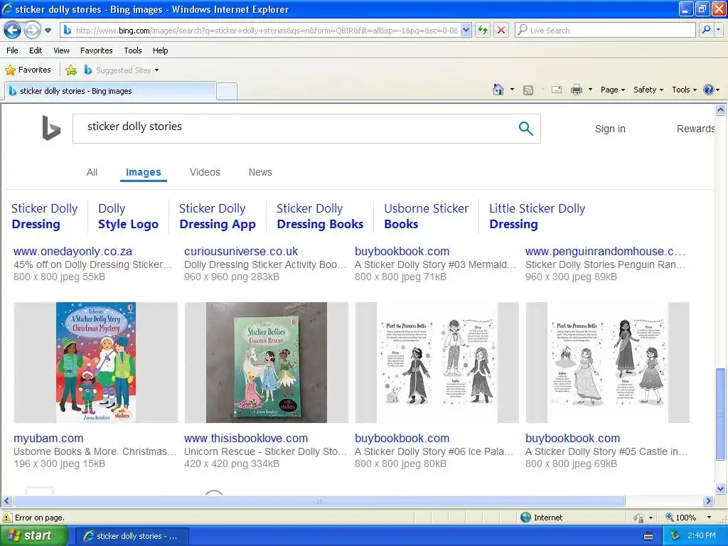Click the Bing search magnifier icon
The width and height of the screenshot is (728, 546).
[525, 128]
